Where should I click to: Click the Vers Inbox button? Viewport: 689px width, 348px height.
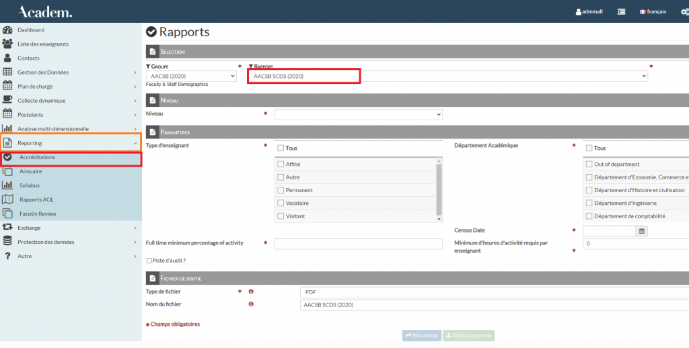[x=421, y=335]
